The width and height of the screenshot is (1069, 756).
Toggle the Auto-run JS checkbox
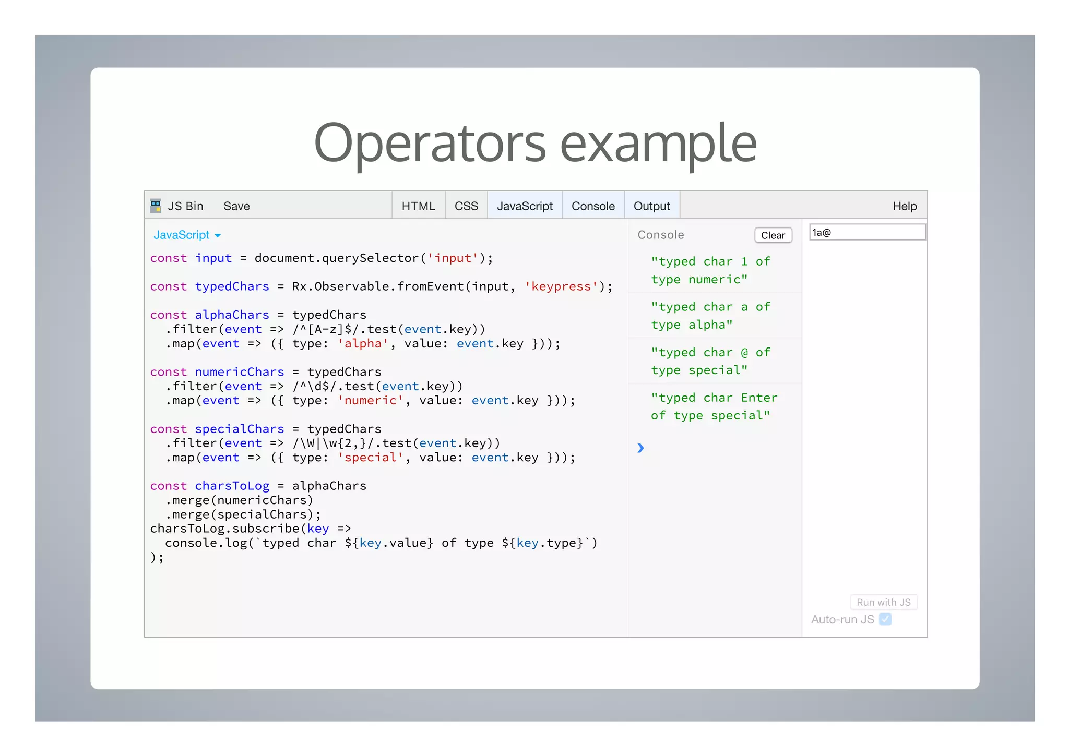885,619
